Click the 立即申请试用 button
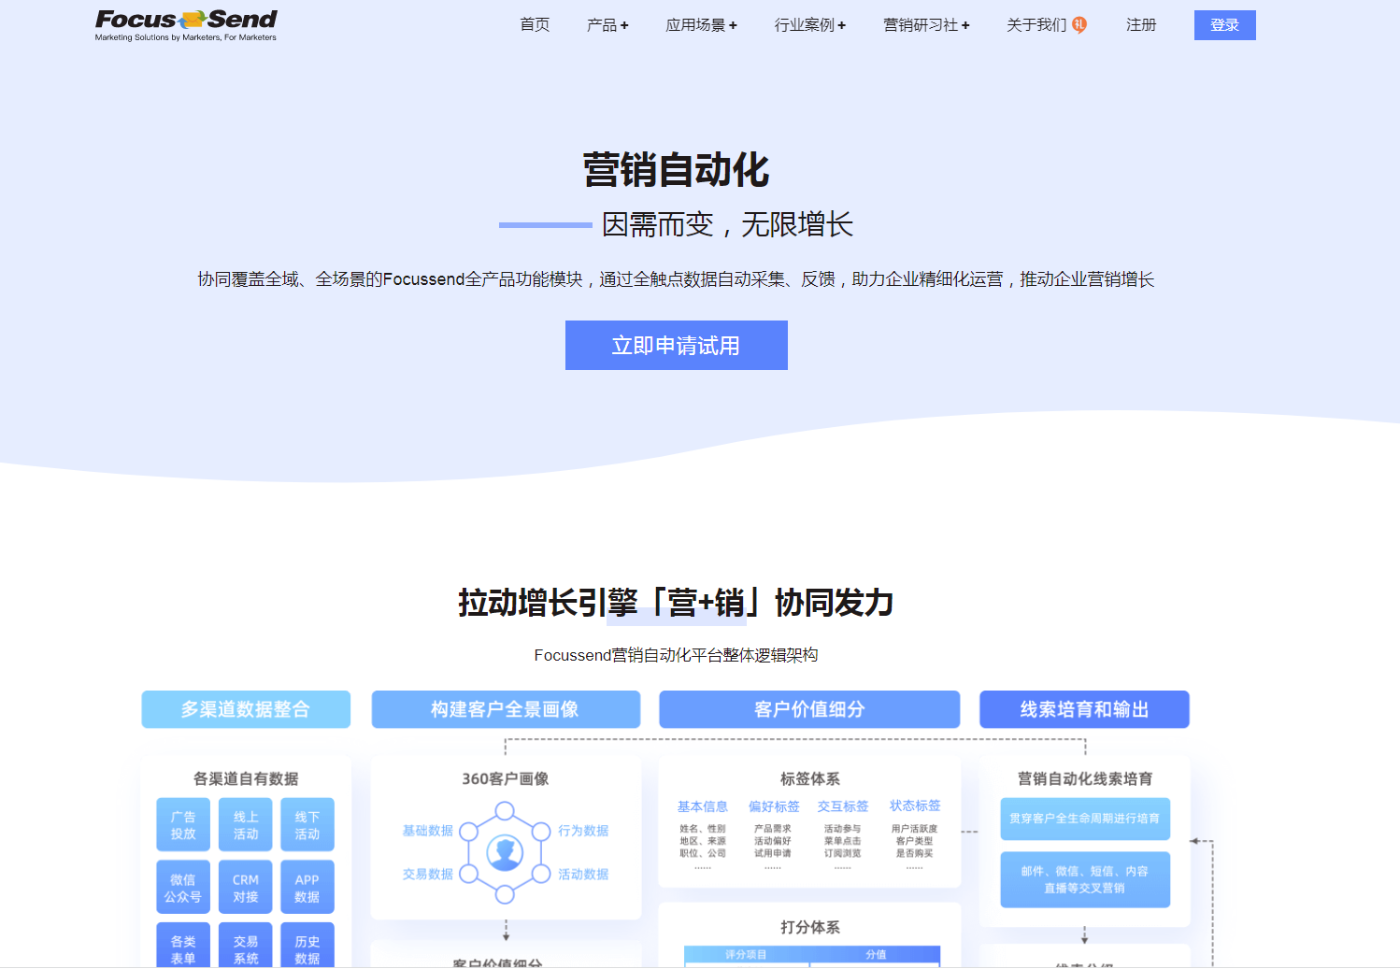Screen dimensions: 1400x969 [677, 346]
